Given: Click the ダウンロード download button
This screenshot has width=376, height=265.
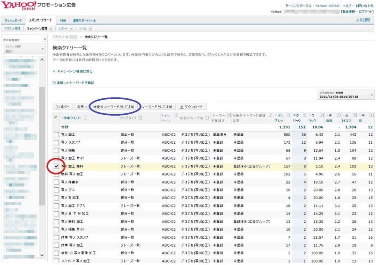Looking at the screenshot, I should (192, 107).
